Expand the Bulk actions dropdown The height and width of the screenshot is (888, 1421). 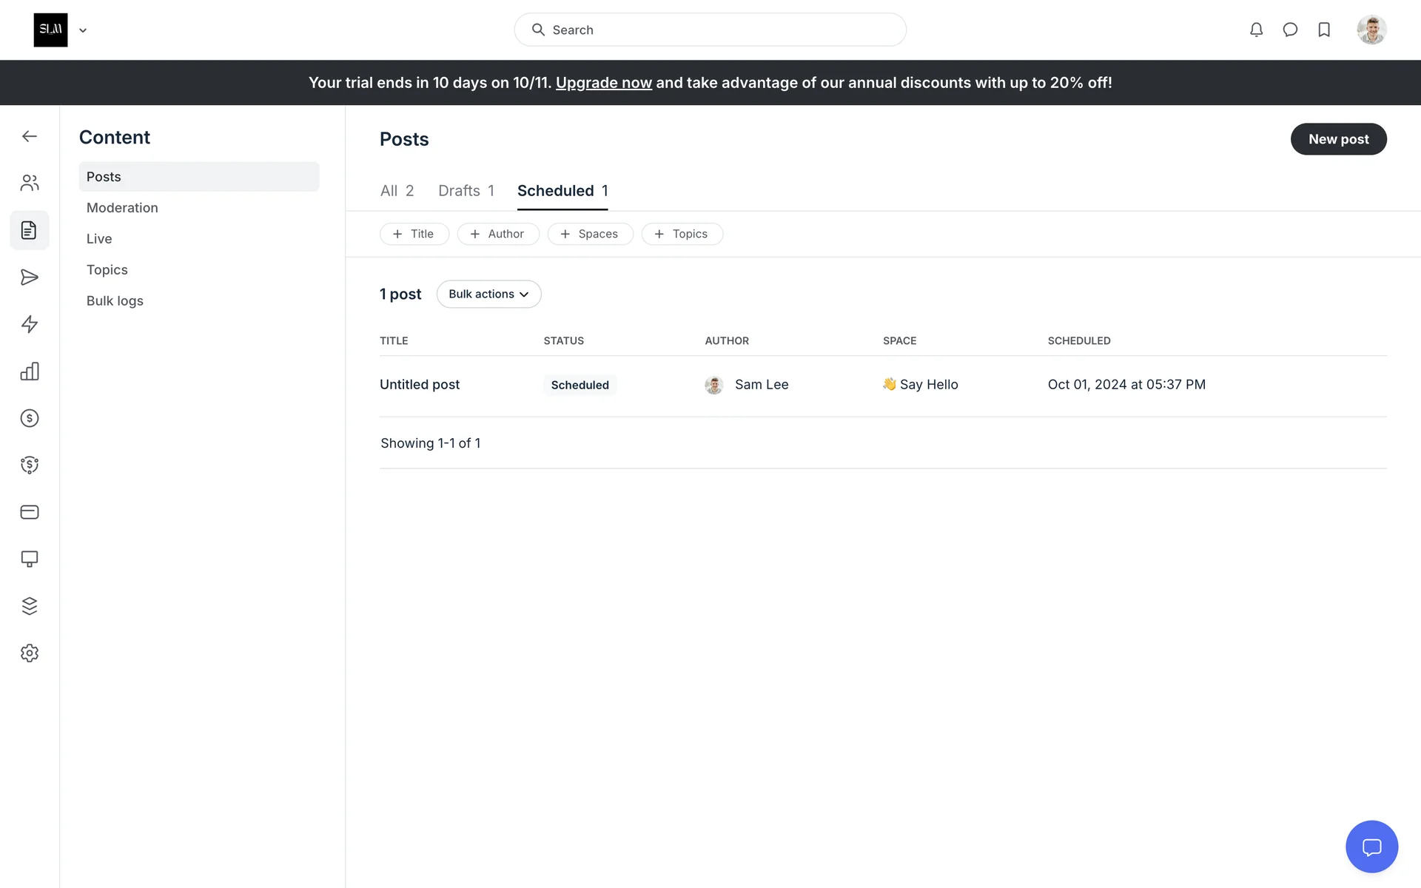(x=488, y=294)
